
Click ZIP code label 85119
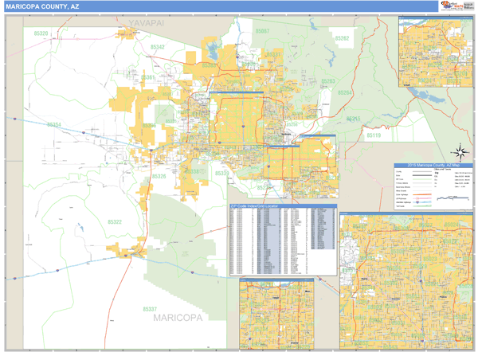click(374, 135)
